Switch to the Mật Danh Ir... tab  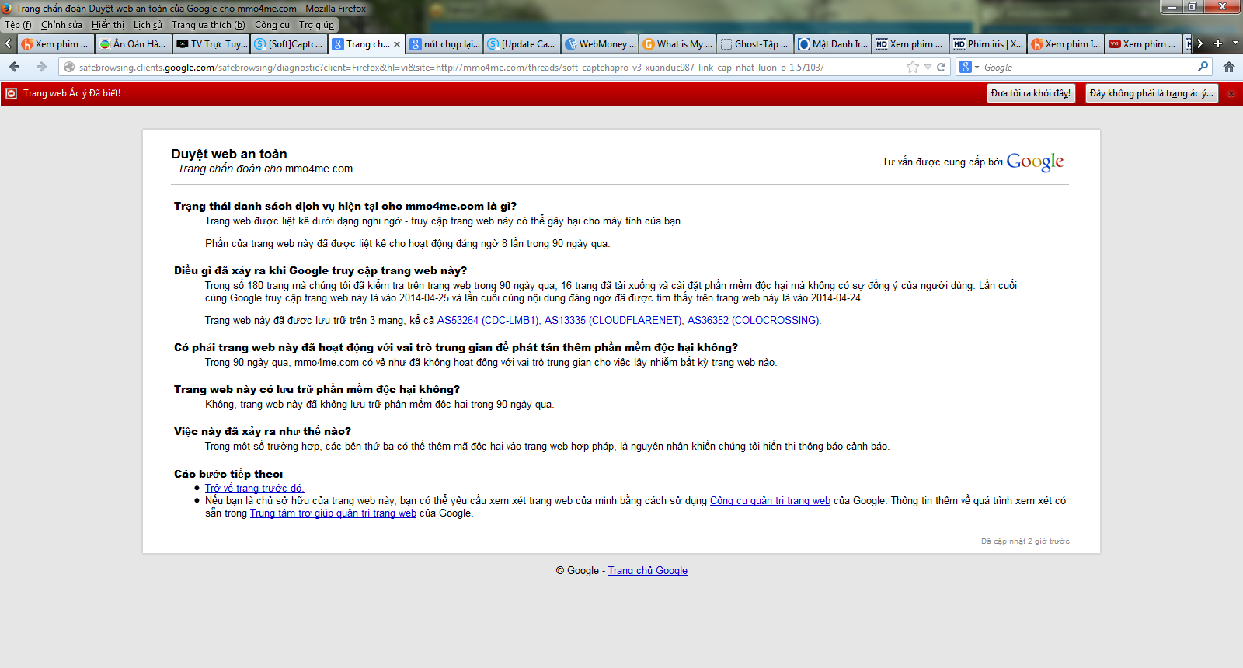pyautogui.click(x=833, y=44)
